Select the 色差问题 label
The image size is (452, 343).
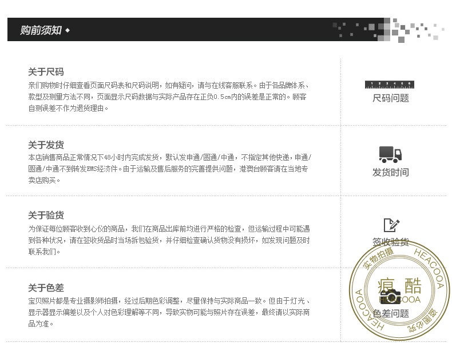(x=390, y=313)
